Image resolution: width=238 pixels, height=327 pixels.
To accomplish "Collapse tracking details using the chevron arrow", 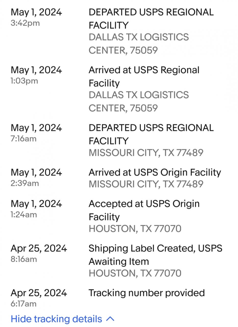I will (x=110, y=319).
